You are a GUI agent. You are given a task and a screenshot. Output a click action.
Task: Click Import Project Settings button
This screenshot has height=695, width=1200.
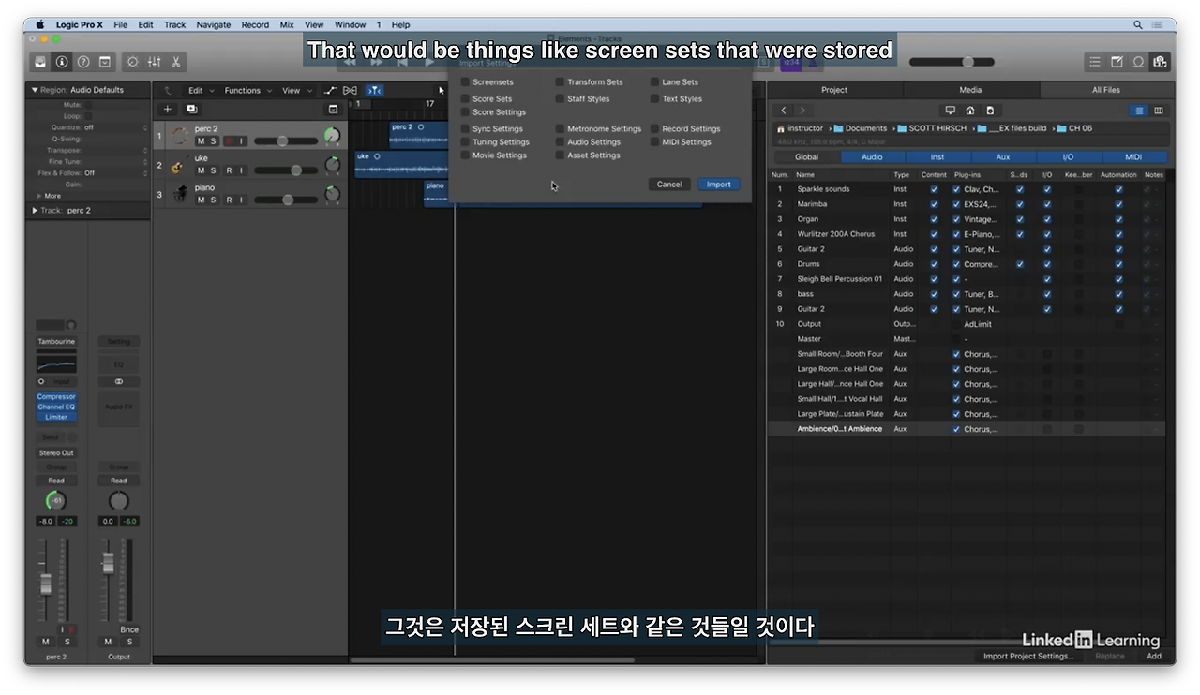[x=1028, y=657]
